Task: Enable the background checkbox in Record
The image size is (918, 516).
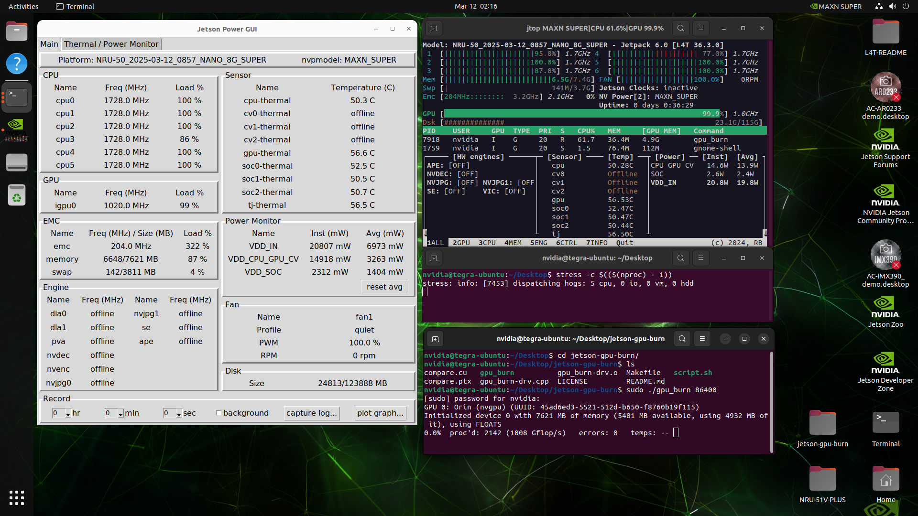Action: coord(219,413)
